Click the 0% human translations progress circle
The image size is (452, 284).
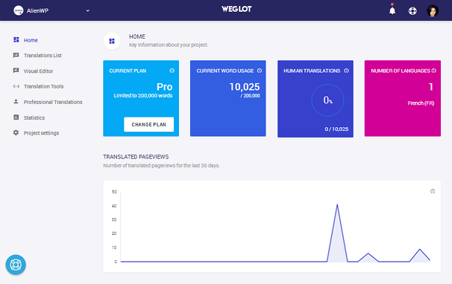click(327, 100)
